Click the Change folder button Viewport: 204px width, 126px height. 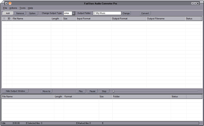[126, 13]
